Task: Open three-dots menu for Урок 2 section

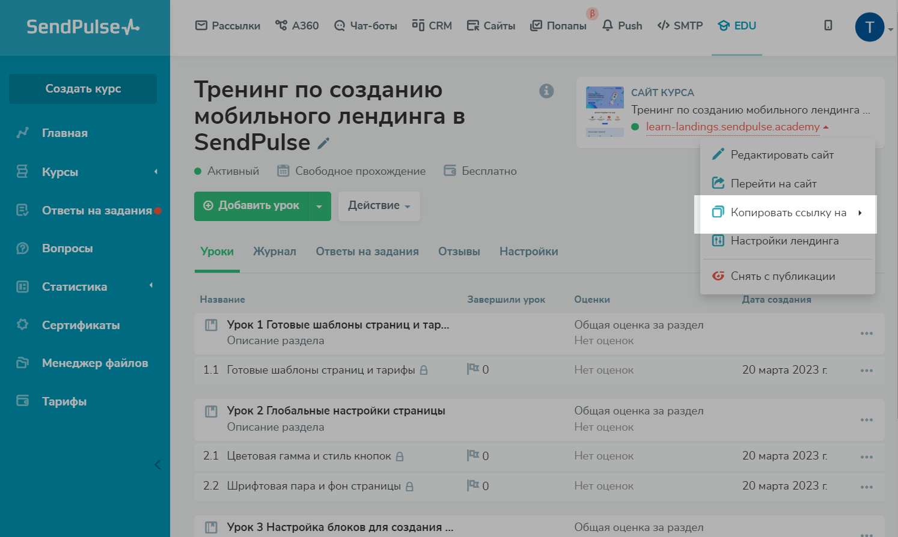Action: [x=866, y=419]
